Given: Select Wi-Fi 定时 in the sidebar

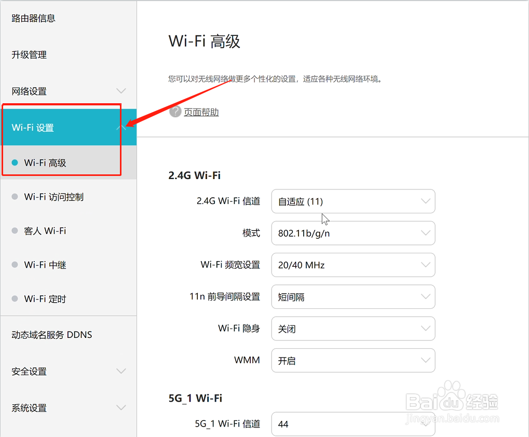Looking at the screenshot, I should [47, 298].
